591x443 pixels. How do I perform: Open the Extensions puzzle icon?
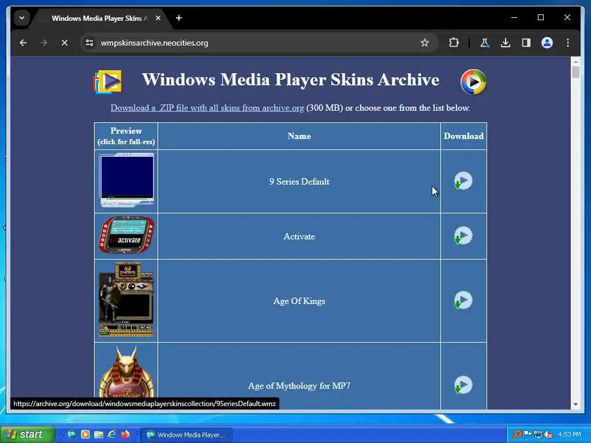pyautogui.click(x=454, y=43)
